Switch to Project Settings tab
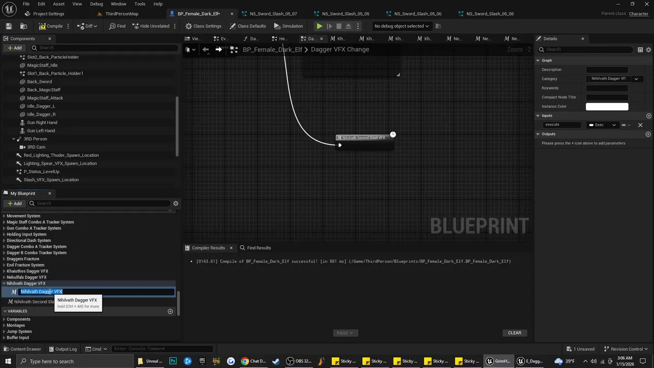This screenshot has height=368, width=654. 49,14
